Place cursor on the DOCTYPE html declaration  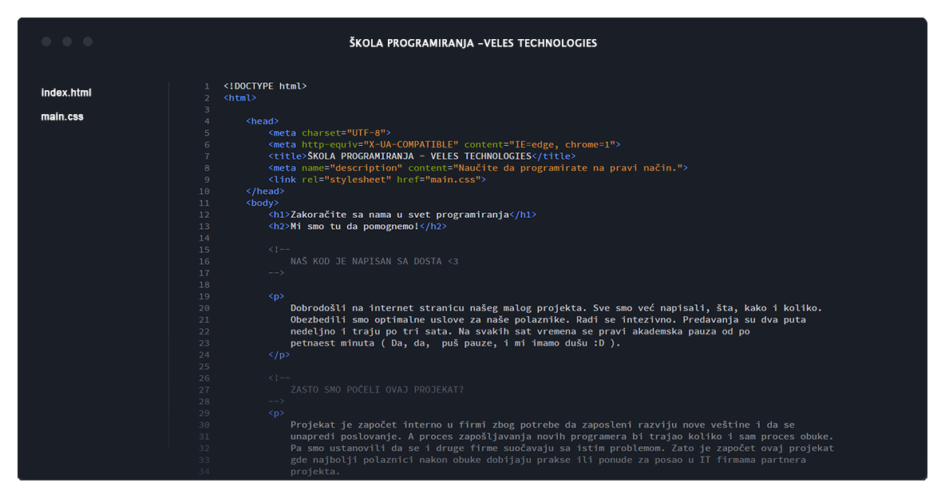tap(265, 86)
